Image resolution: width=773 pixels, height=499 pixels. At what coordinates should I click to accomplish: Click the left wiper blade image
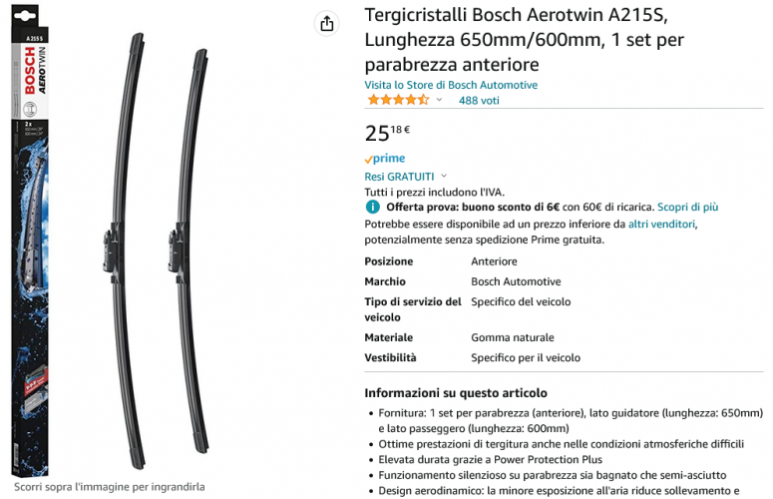(125, 250)
